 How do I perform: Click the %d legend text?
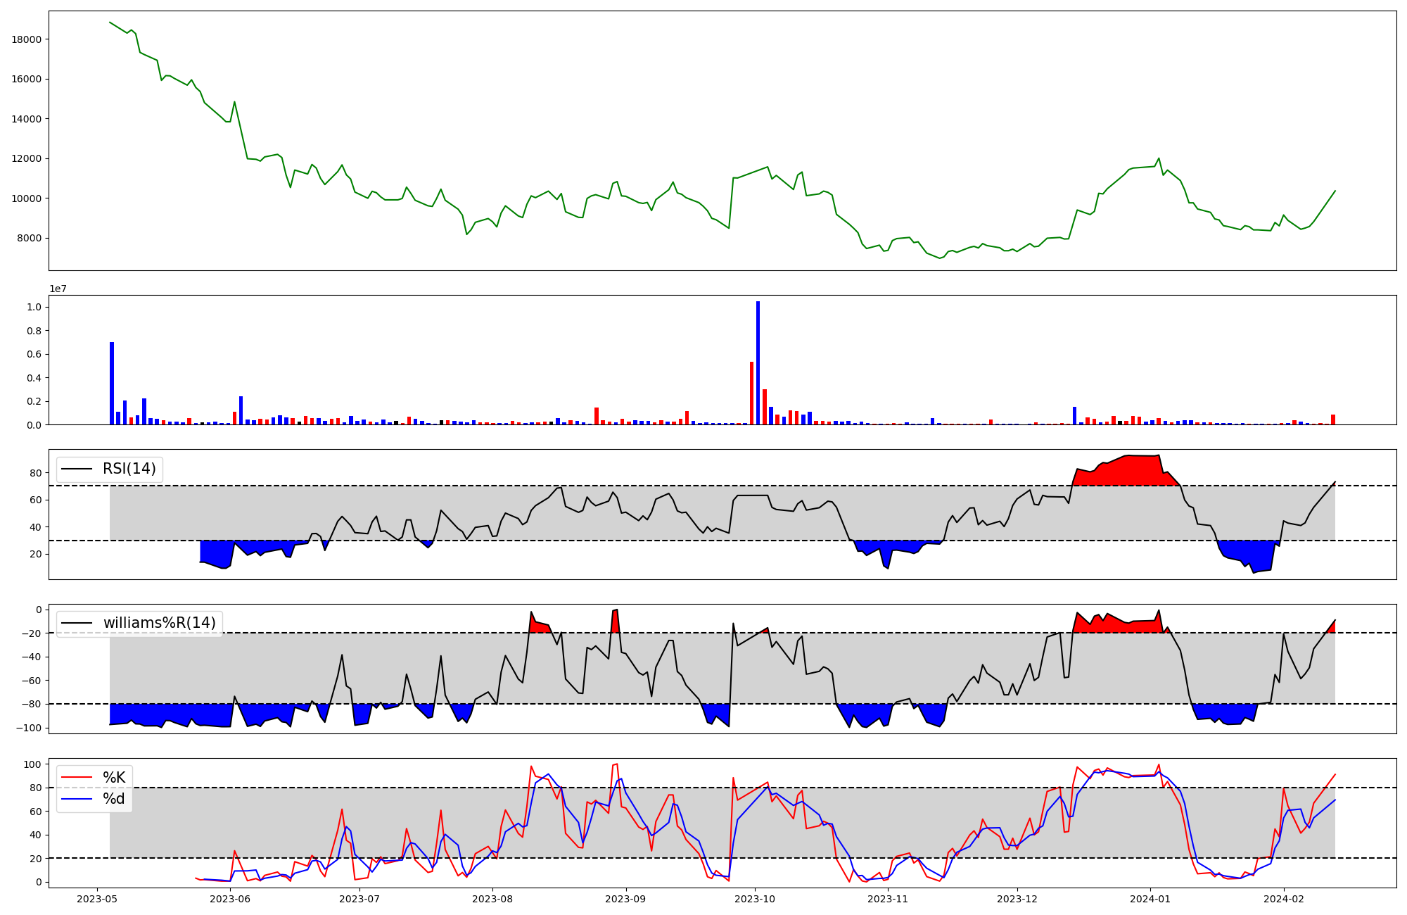pyautogui.click(x=114, y=799)
